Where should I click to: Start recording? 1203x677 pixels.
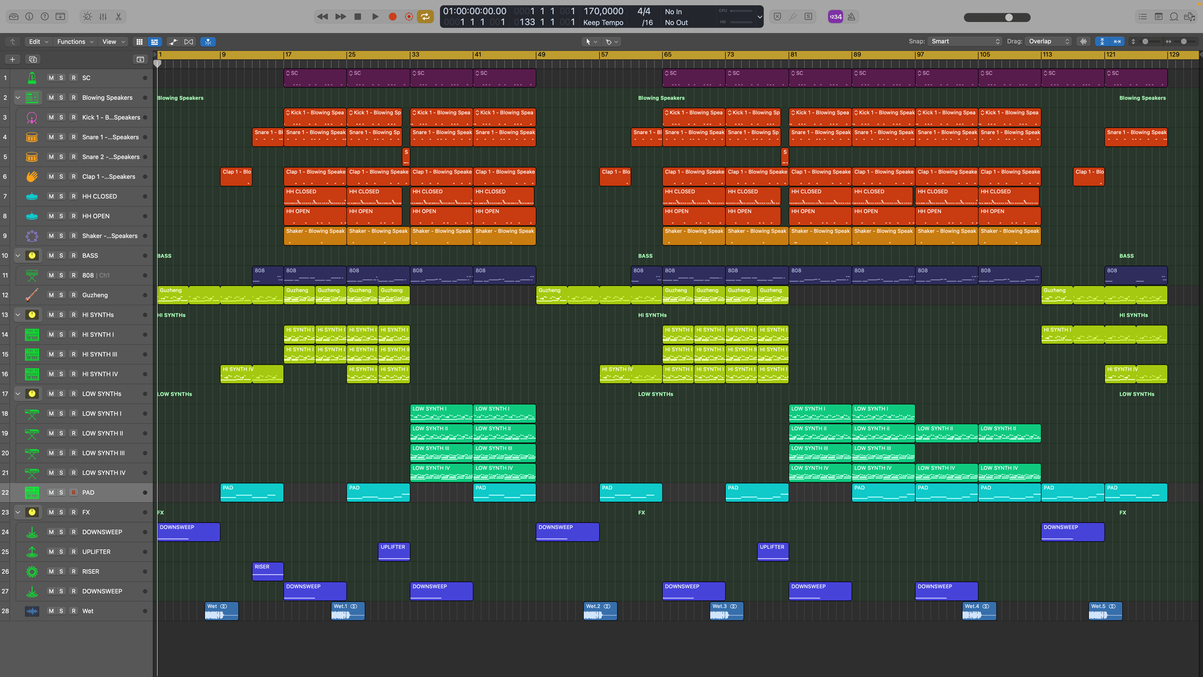click(x=392, y=16)
